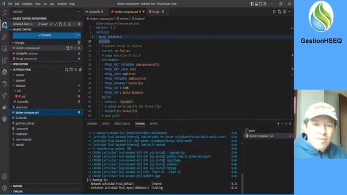
Task: Open the Selection menu
Action: [x=27, y=4]
